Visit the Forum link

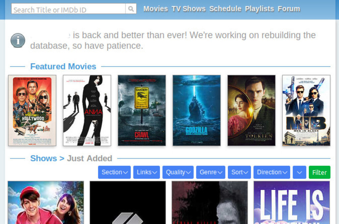tap(289, 9)
